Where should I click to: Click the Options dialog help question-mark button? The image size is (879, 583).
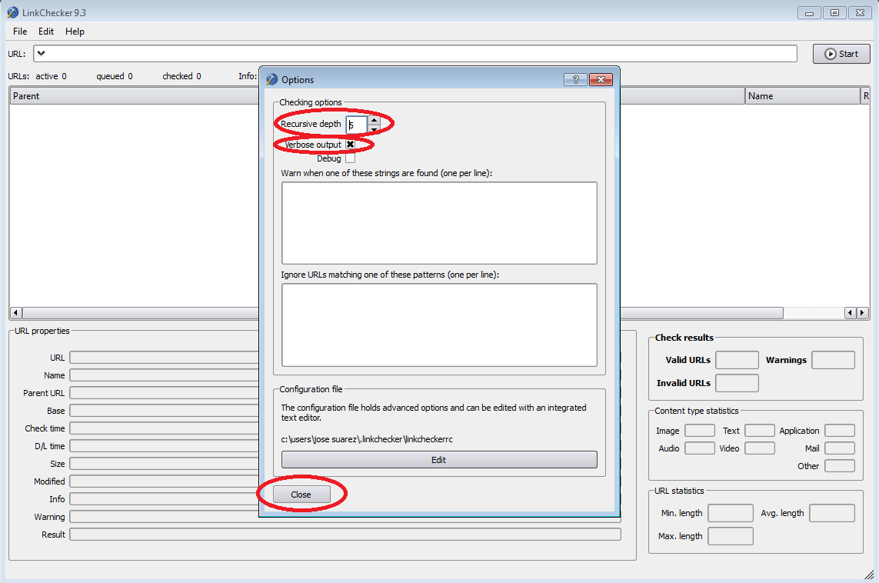[574, 79]
